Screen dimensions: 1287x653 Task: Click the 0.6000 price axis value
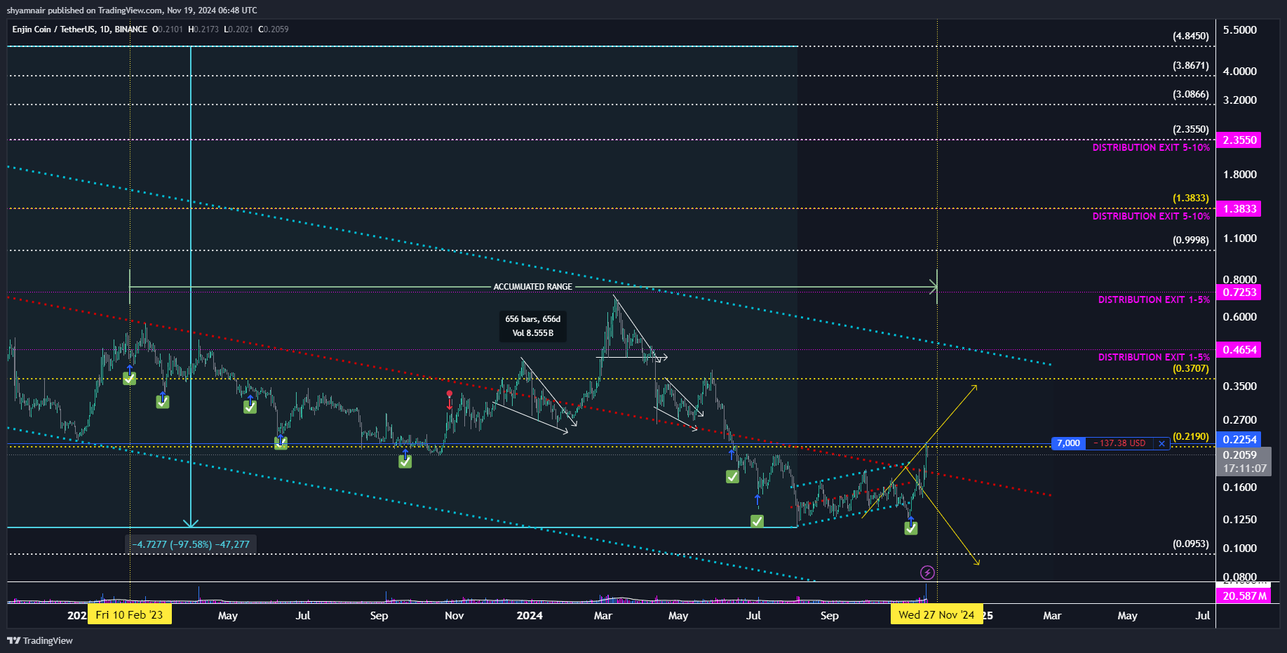pos(1240,317)
